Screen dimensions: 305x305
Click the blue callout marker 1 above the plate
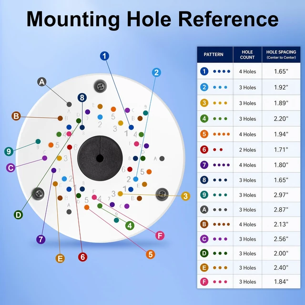pyautogui.click(x=104, y=56)
